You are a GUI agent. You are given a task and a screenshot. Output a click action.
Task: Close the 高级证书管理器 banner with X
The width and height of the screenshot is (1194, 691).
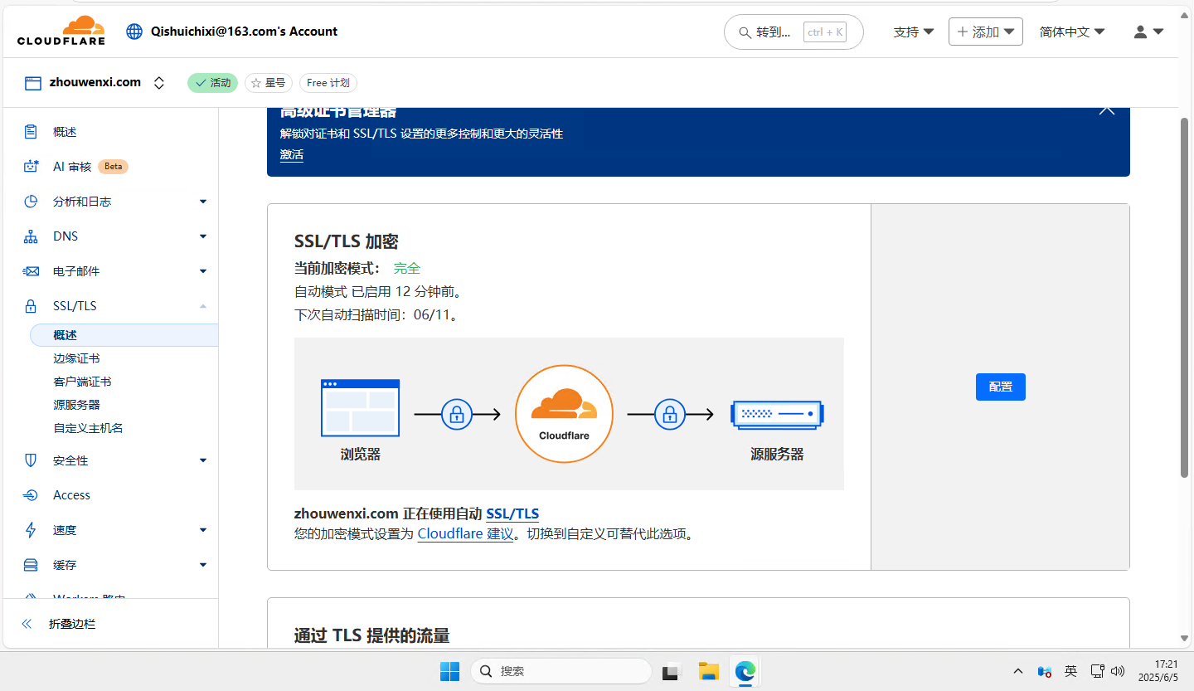[1107, 109]
